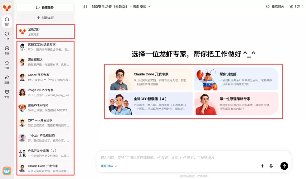The width and height of the screenshot is (306, 179).
Task: Open the 任务 tasks sidebar icon
Action: click(7, 36)
